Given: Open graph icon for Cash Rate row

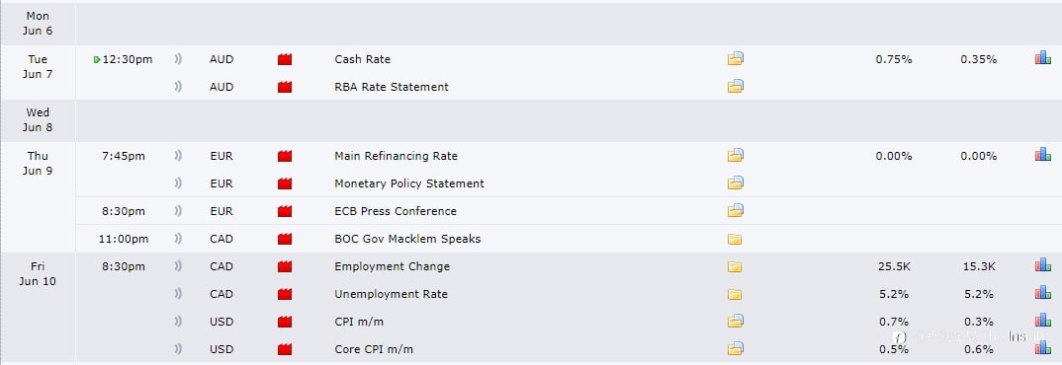Looking at the screenshot, I should pos(1043,59).
